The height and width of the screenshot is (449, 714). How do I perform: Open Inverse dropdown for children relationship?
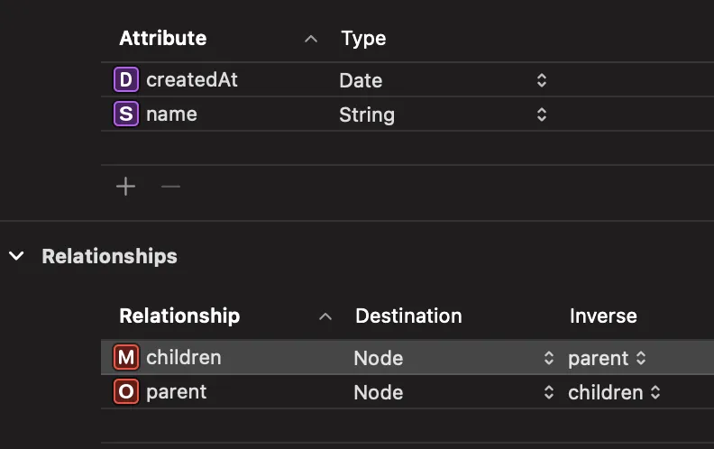coord(641,358)
